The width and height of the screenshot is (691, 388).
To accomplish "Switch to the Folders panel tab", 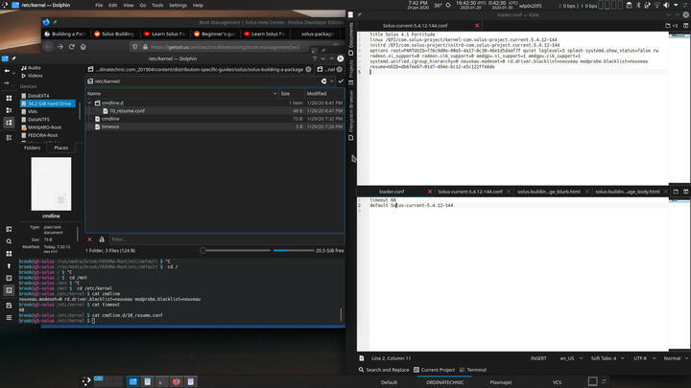I will [33, 148].
